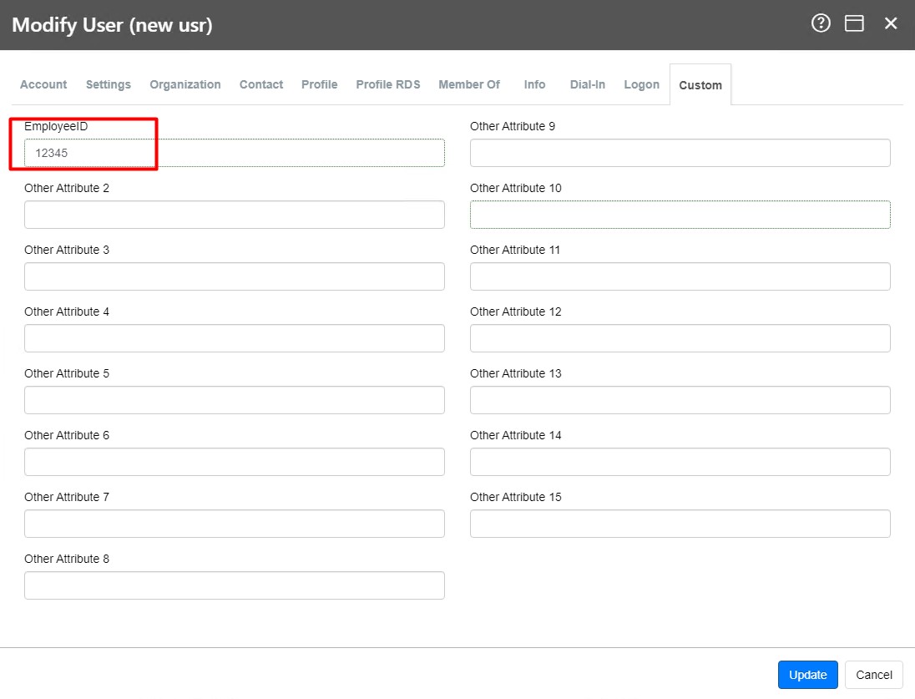This screenshot has height=699, width=915.
Task: Click the Other Attribute 6 input
Action: (x=234, y=462)
